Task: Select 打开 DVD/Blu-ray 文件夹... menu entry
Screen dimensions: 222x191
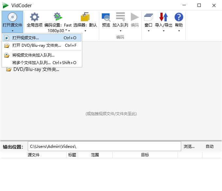Action: [42, 45]
